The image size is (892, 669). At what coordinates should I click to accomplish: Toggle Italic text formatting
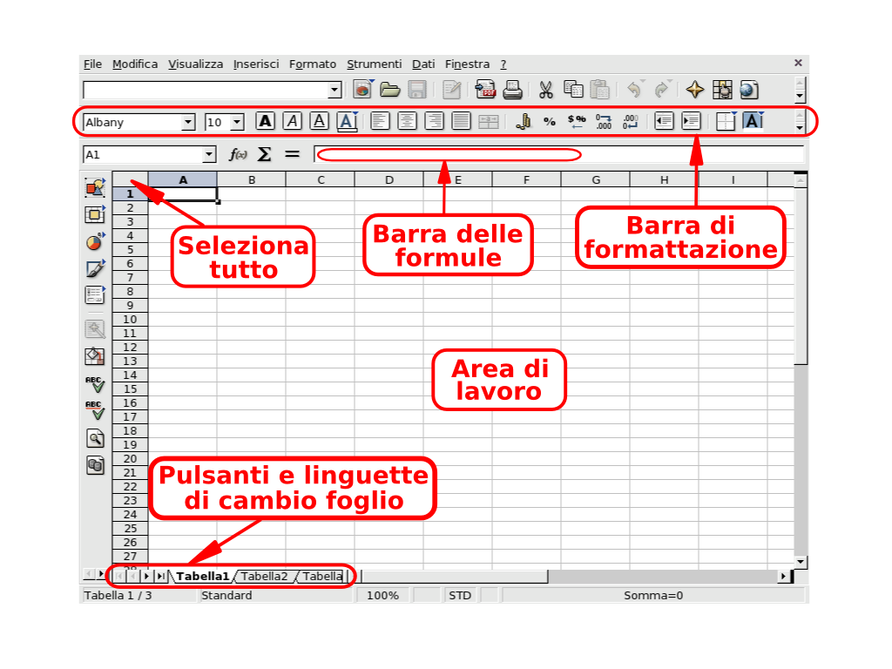(293, 122)
